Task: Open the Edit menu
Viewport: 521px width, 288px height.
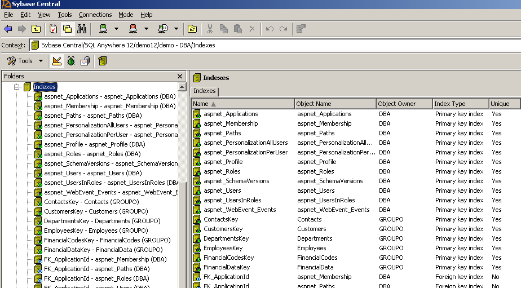Action: 25,15
